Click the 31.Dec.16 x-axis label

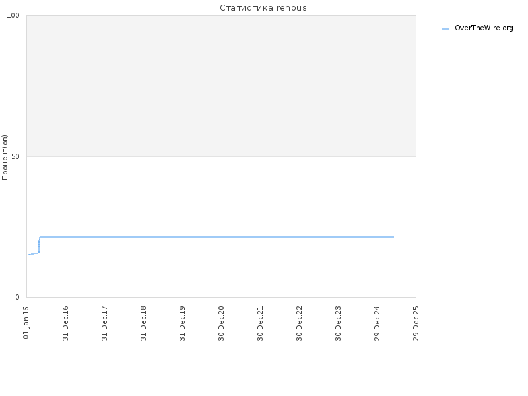tap(65, 323)
